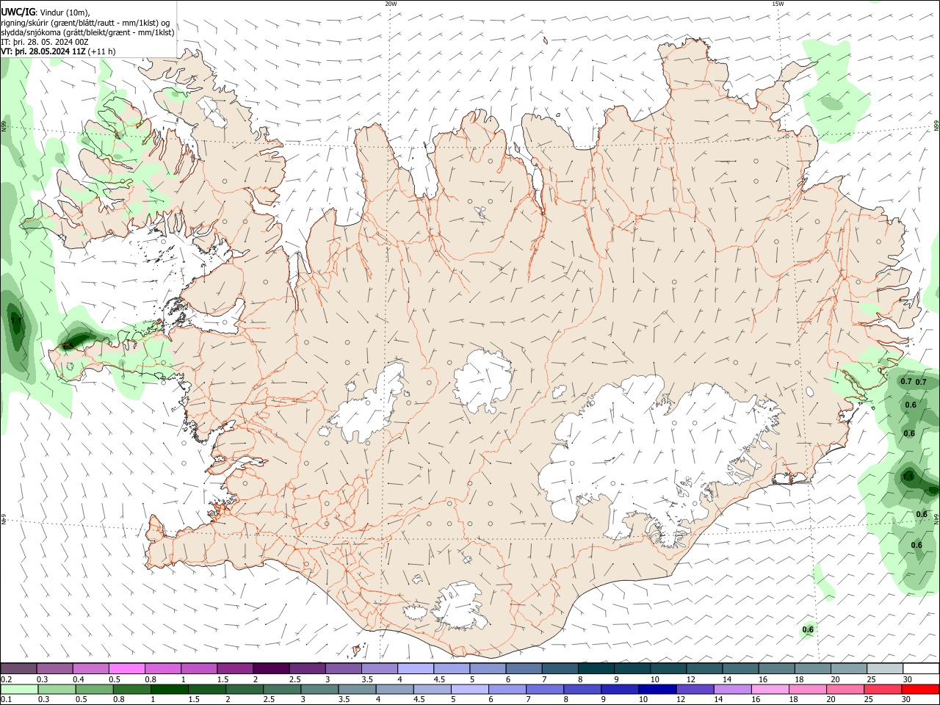Click the isolated 0.6 value southeast of Iceland
940x705 pixels.
click(808, 629)
